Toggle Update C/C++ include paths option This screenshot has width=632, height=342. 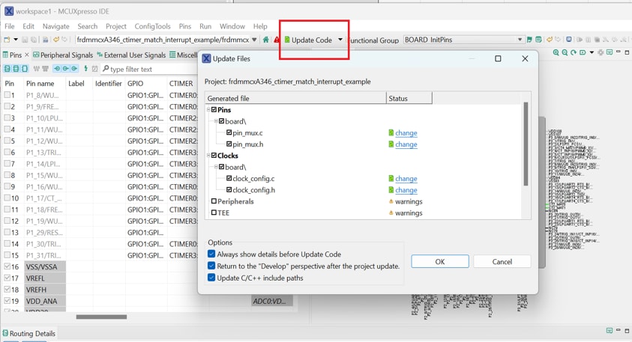coord(211,278)
